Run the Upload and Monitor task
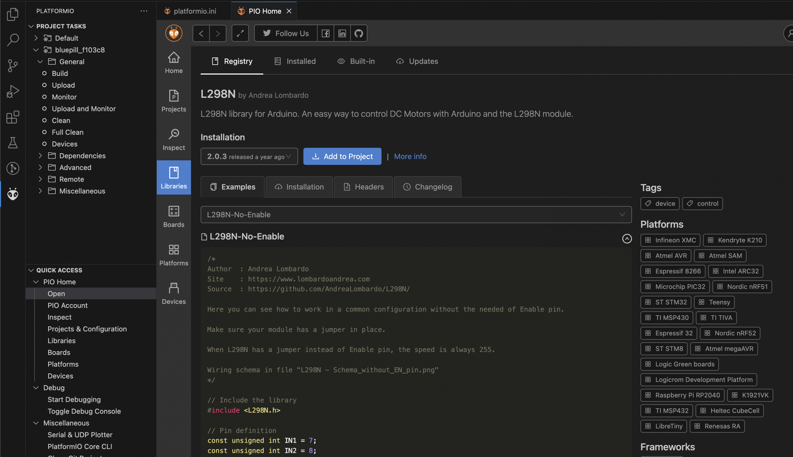 [84, 109]
